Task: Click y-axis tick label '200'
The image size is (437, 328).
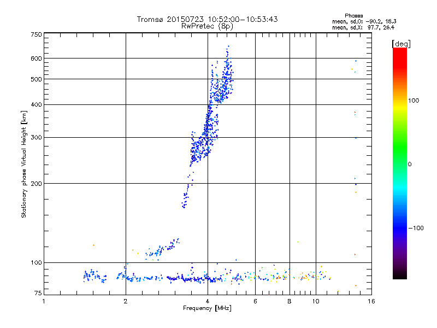Action: [x=36, y=184]
